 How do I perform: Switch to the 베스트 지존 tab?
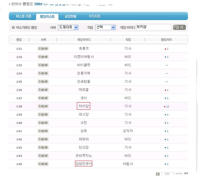coord(24,16)
